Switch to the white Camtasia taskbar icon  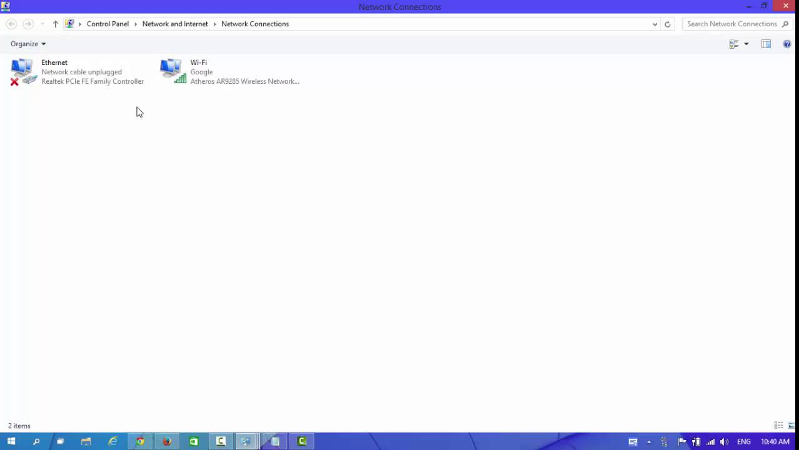pos(221,441)
